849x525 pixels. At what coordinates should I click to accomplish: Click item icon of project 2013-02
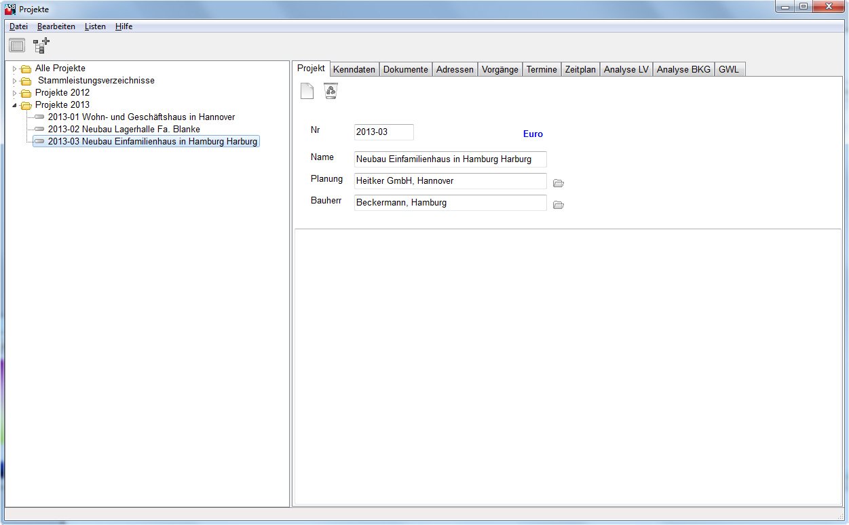coord(39,130)
